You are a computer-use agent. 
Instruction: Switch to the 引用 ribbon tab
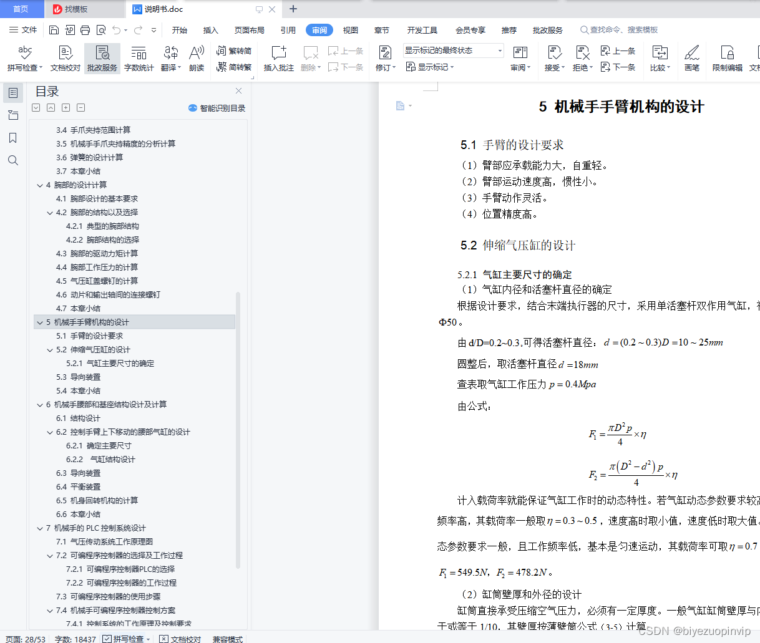[x=288, y=30]
